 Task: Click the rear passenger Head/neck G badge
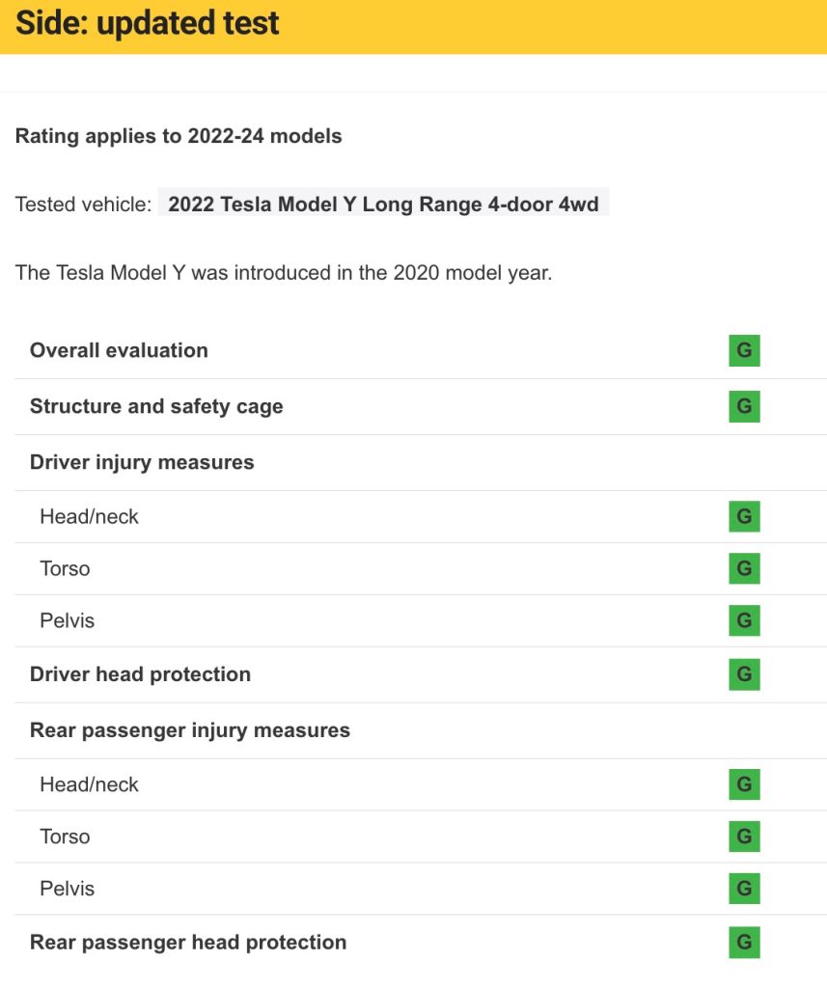click(x=744, y=784)
